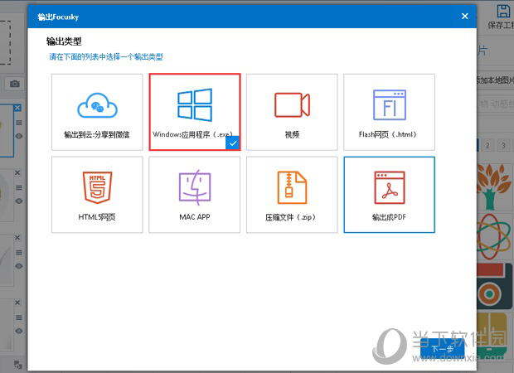This screenshot has height=373, width=514.
Task: Choose MAC APP output type
Action: [x=195, y=194]
